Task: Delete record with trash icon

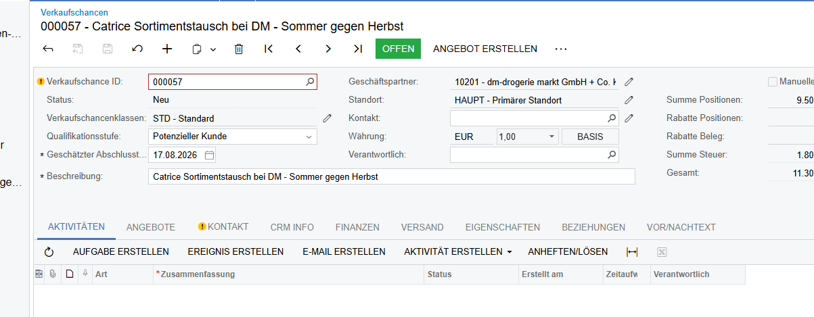Action: [x=239, y=49]
